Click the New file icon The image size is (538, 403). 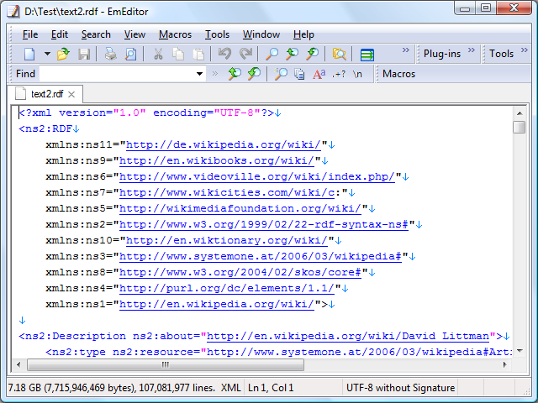tap(29, 54)
